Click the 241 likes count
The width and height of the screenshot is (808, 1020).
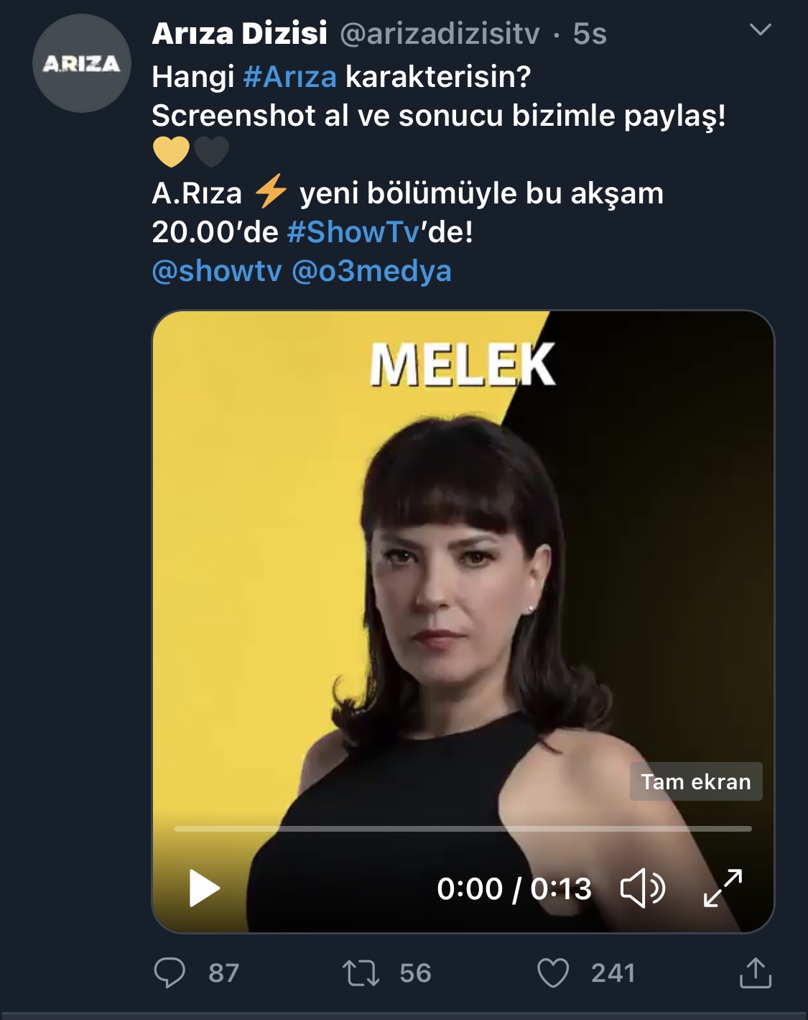coord(613,973)
